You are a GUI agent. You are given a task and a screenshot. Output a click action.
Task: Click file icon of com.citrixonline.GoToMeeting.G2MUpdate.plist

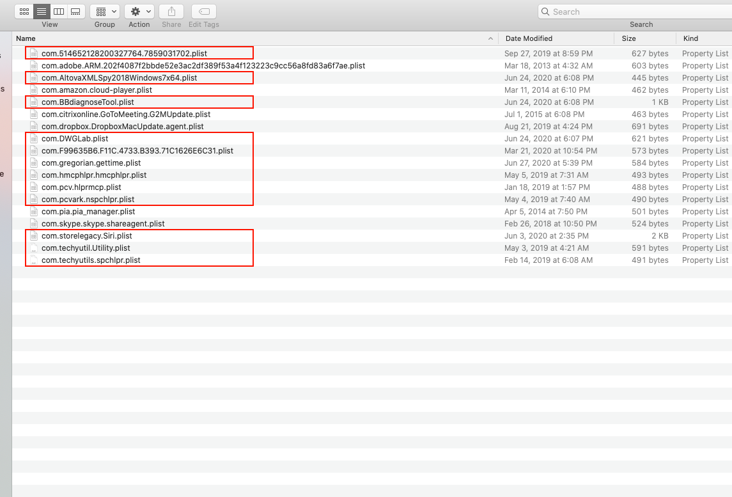point(34,114)
